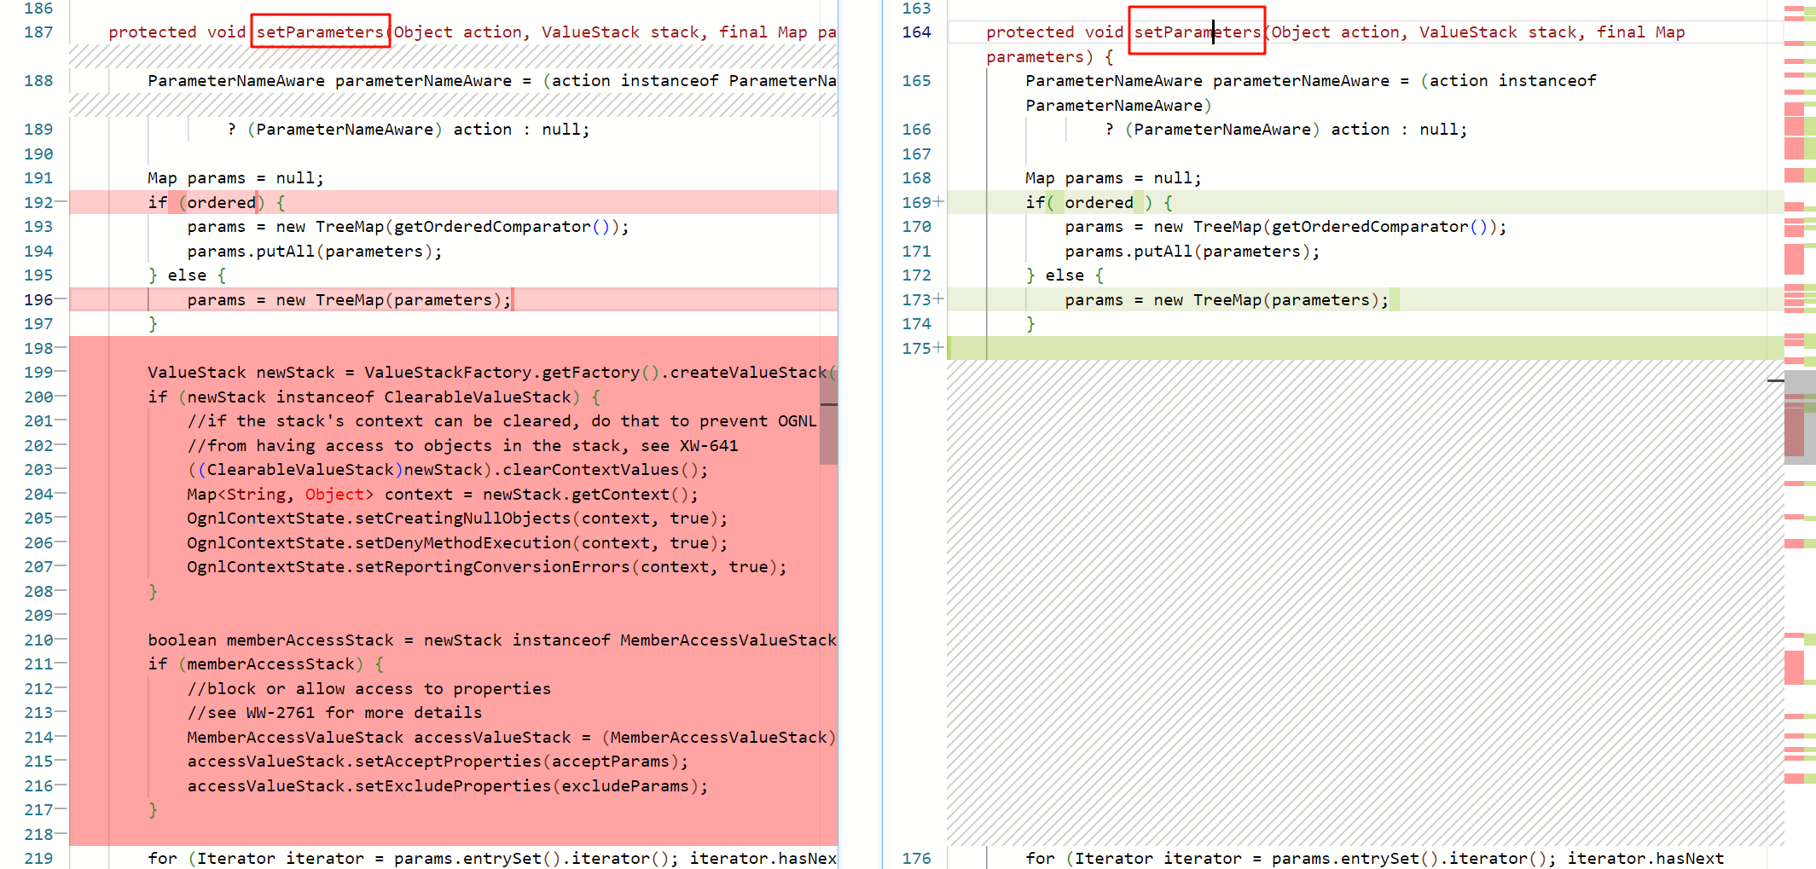The height and width of the screenshot is (869, 1816).
Task: Click the removed-line minus marker beside line 192
Action: [61, 202]
